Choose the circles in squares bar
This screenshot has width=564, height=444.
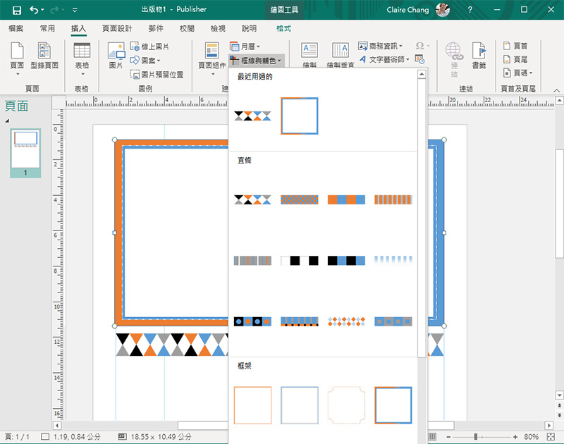coord(252,321)
